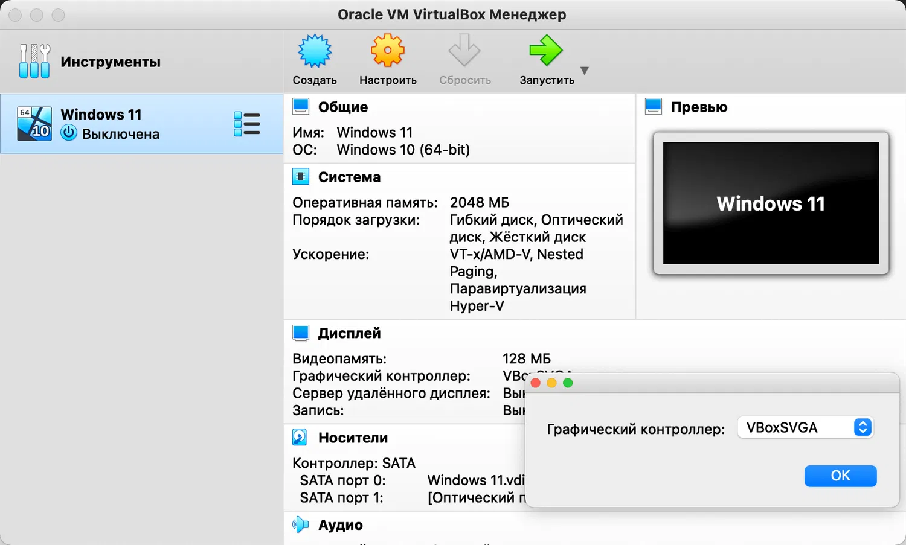Open the Графический контроллер VBoxSVGA dropdown
Viewport: 906px width, 545px height.
point(805,427)
